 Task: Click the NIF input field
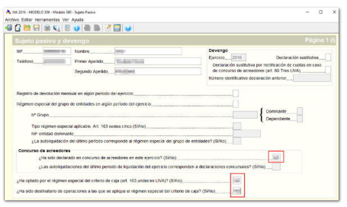click(x=57, y=51)
